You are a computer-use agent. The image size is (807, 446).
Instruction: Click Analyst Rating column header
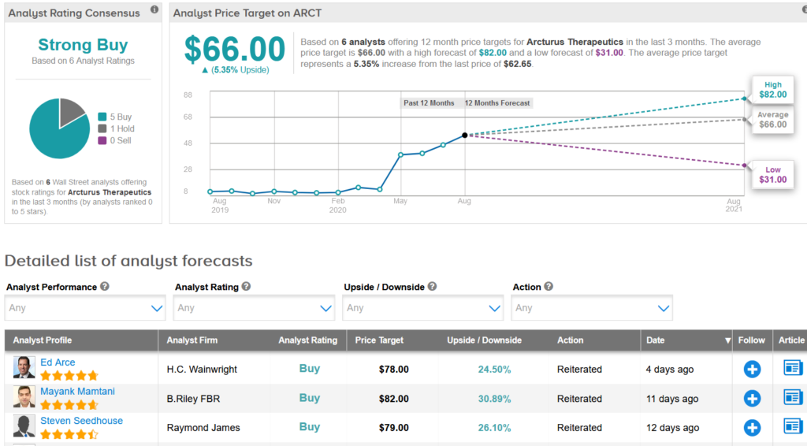[308, 340]
